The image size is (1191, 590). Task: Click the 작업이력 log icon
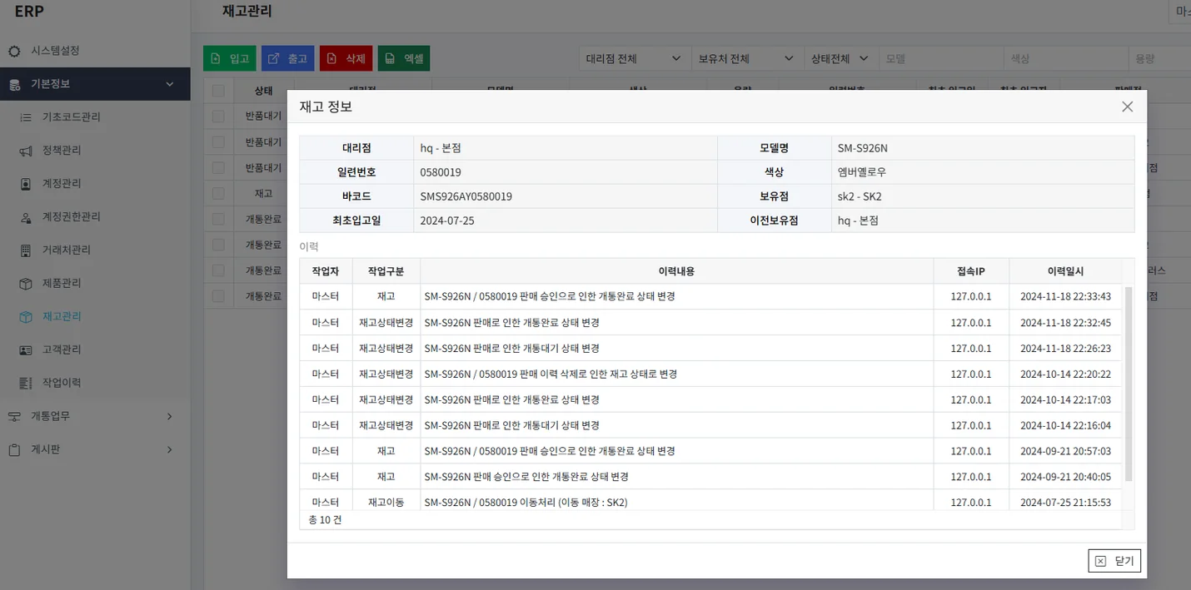26,384
